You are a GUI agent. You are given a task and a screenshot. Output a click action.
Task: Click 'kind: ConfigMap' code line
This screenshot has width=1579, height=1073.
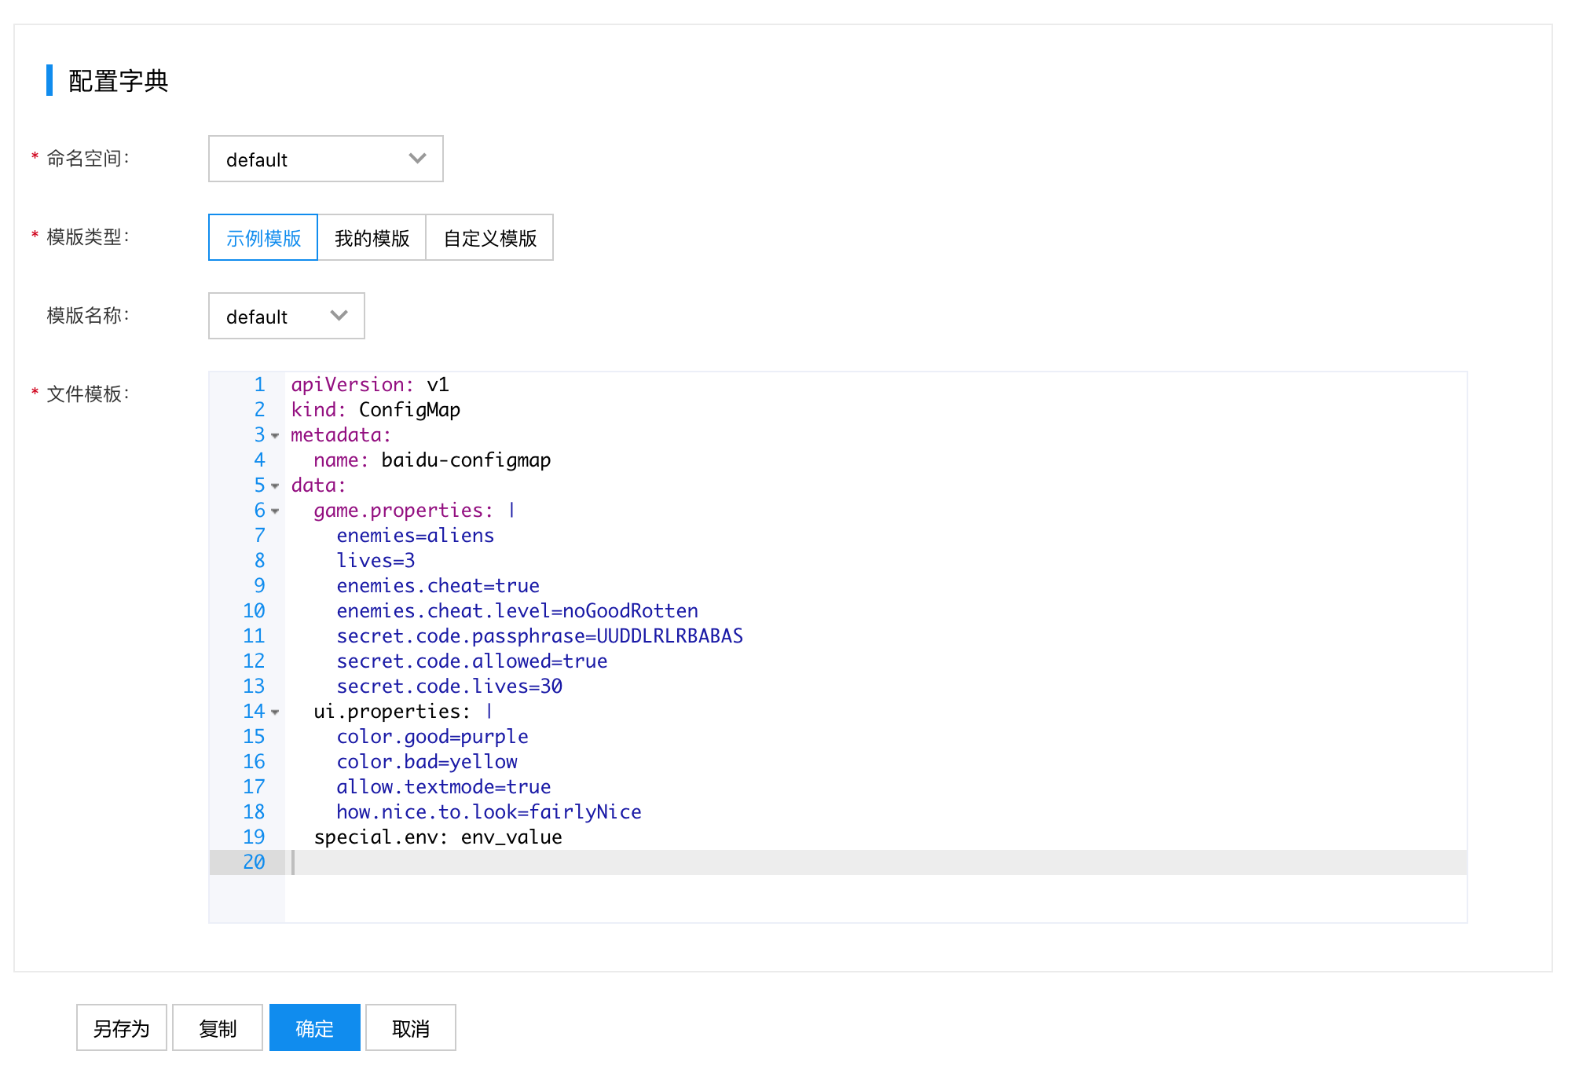[x=376, y=410]
